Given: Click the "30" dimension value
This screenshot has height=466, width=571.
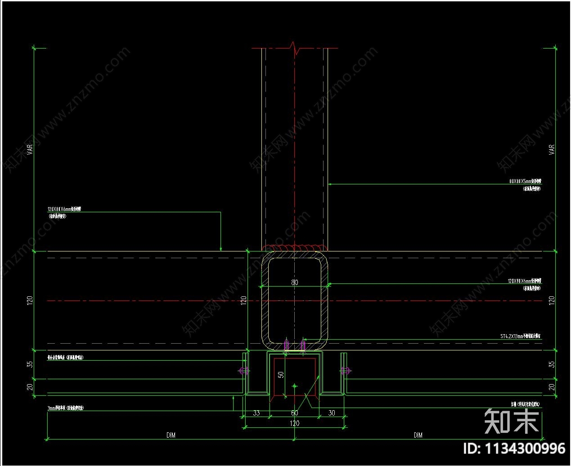Looking at the screenshot, I should [x=332, y=413].
